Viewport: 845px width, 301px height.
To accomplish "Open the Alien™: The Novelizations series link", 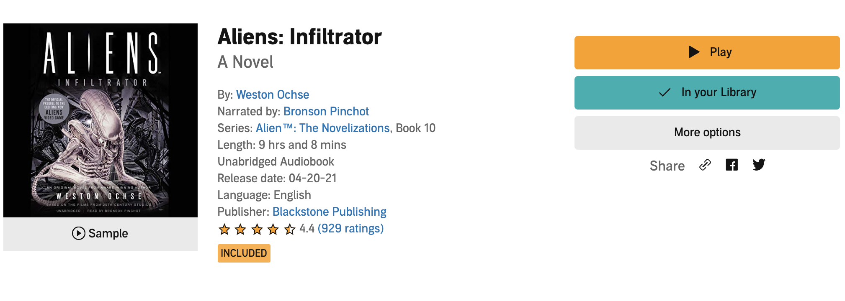I will 322,128.
